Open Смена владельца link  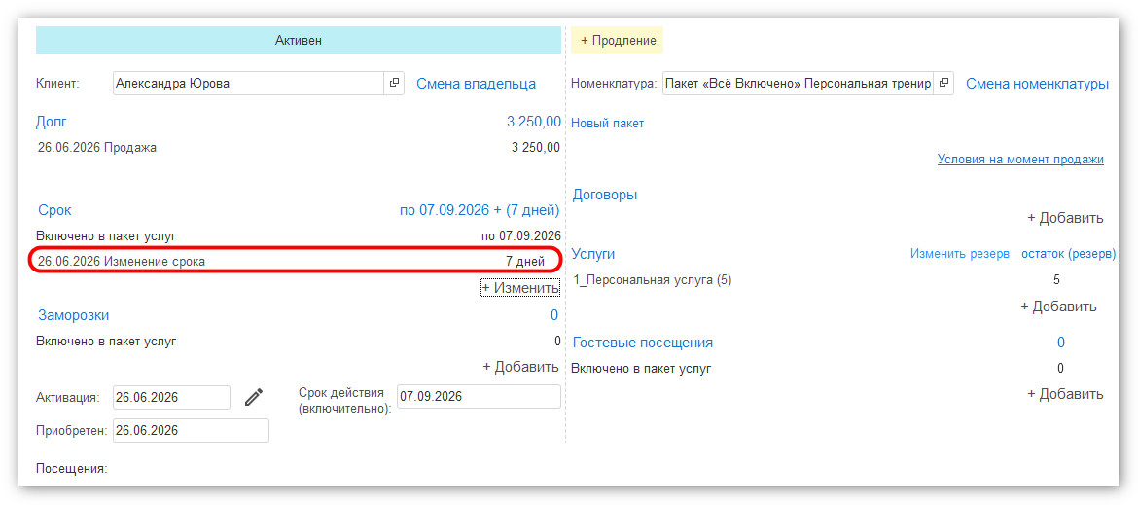click(x=476, y=84)
